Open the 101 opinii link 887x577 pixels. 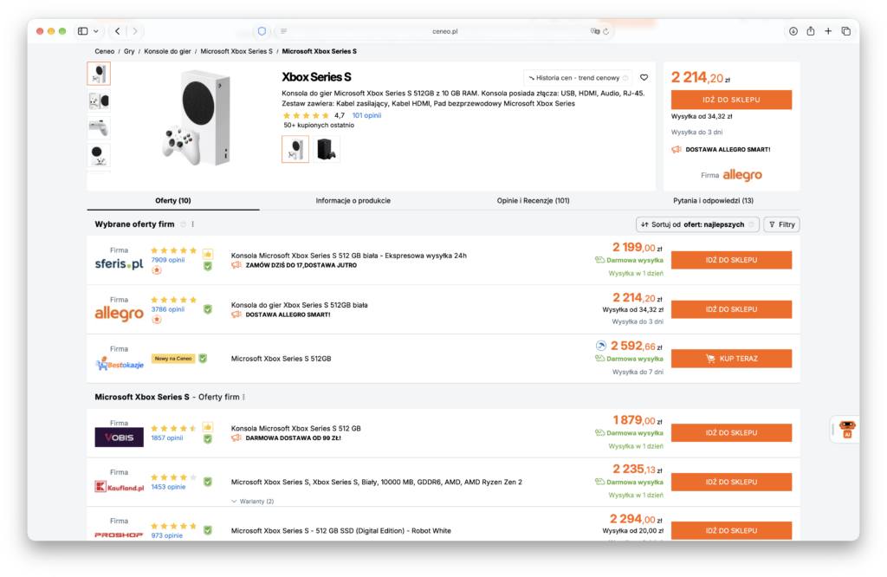(x=366, y=115)
